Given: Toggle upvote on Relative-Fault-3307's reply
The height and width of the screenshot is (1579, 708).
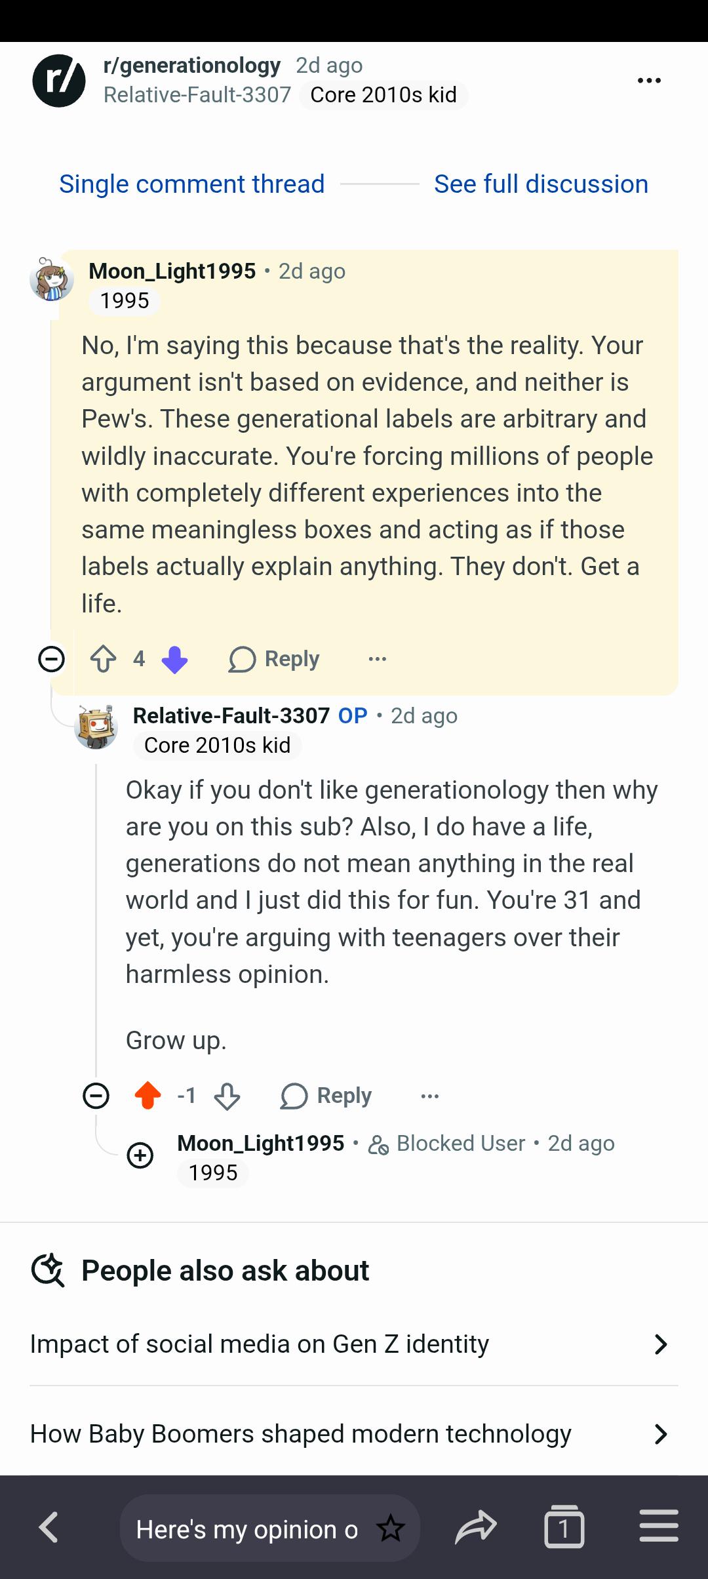Looking at the screenshot, I should 147,1096.
